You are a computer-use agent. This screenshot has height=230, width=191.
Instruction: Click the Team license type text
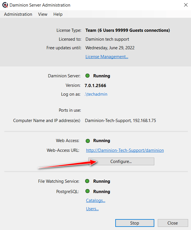pos(128,30)
